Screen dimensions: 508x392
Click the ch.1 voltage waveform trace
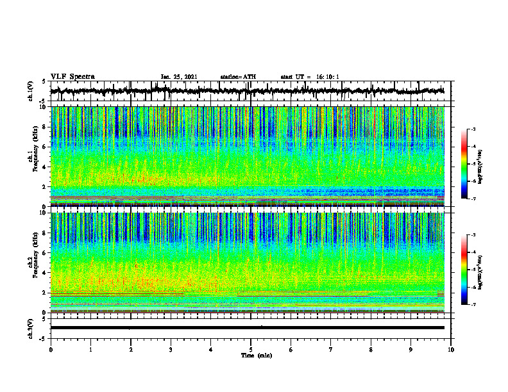click(x=247, y=91)
